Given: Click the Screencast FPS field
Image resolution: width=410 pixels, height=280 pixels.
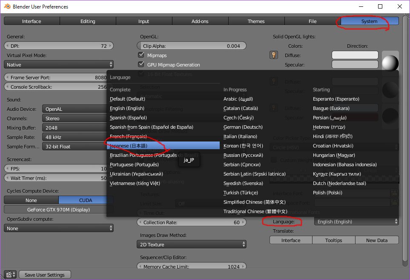Looking at the screenshot, I should [55, 169].
